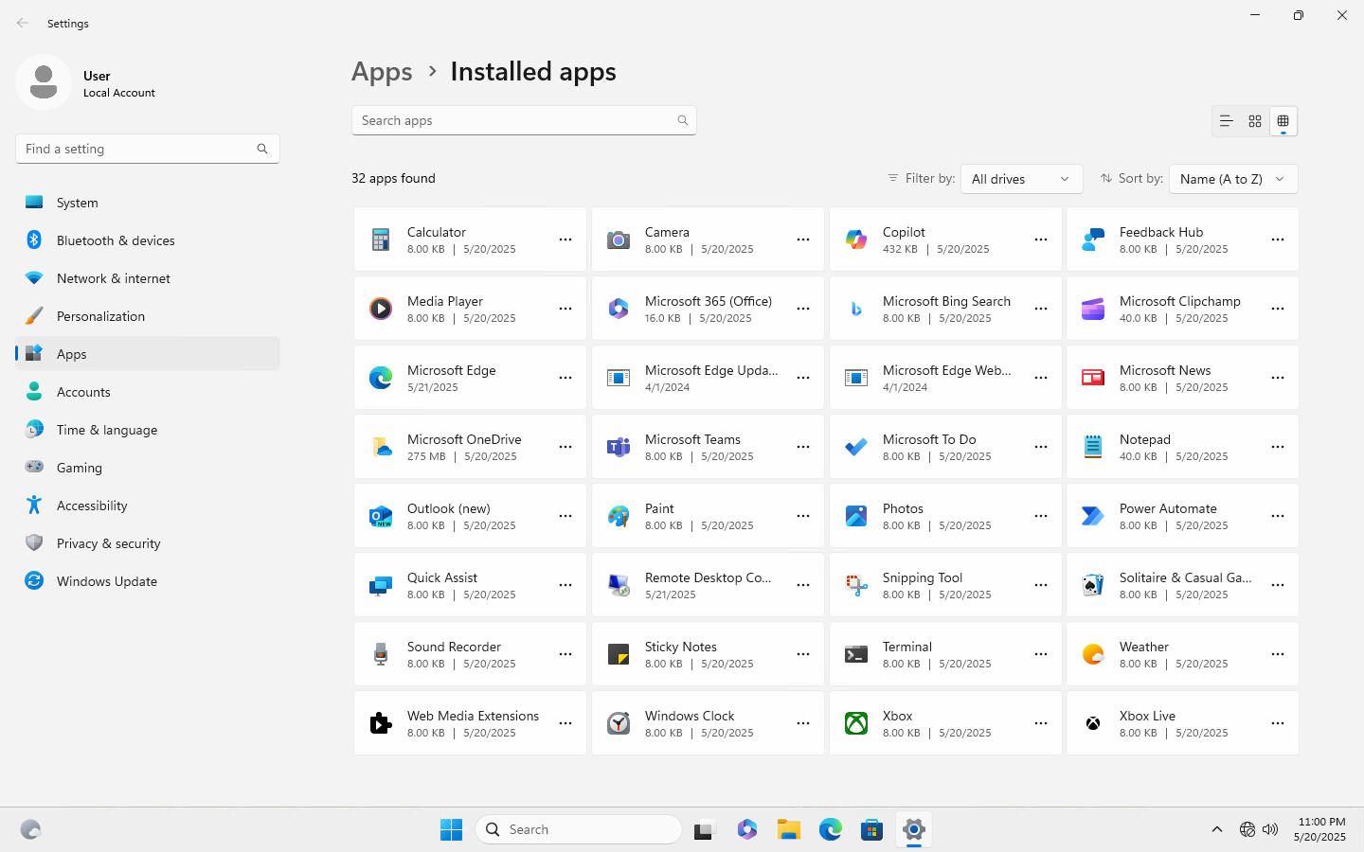This screenshot has width=1364, height=852.
Task: Go to Privacy & security settings
Action: click(x=148, y=543)
